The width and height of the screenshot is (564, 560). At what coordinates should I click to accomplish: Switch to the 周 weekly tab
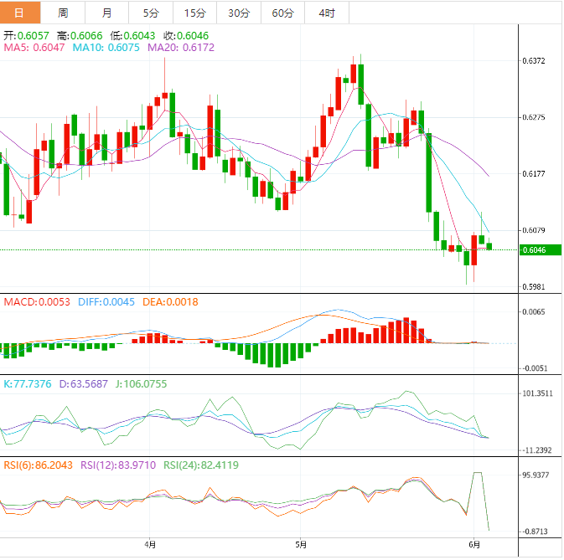[x=64, y=13]
